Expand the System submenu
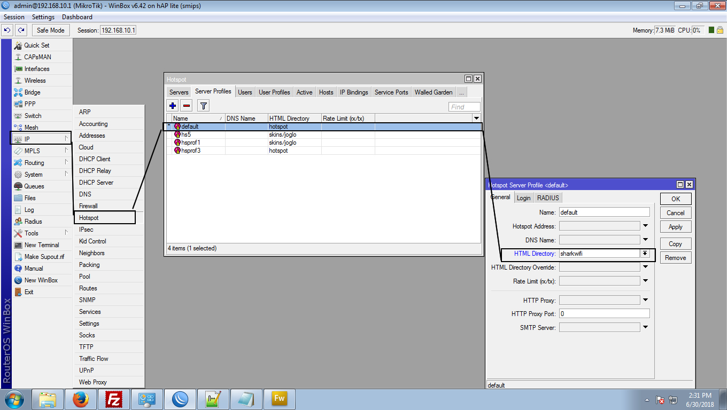 click(42, 175)
